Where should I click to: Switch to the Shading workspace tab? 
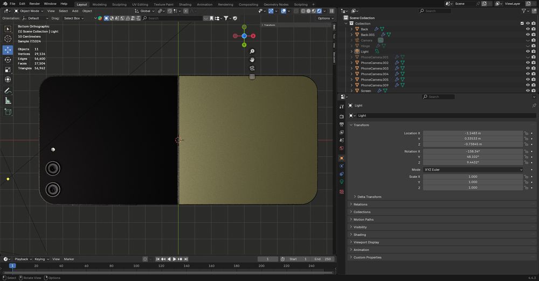[185, 4]
